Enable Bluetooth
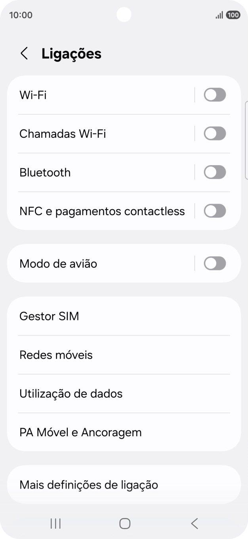The width and height of the screenshot is (248, 539). click(215, 172)
